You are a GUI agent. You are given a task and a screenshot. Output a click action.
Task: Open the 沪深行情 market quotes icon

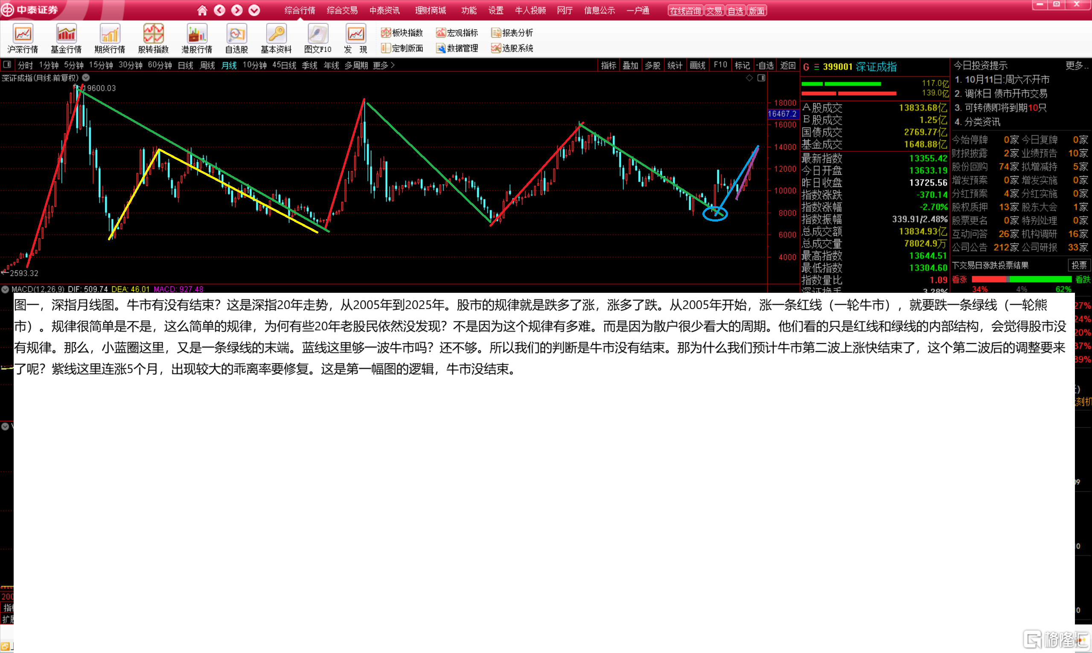[23, 34]
